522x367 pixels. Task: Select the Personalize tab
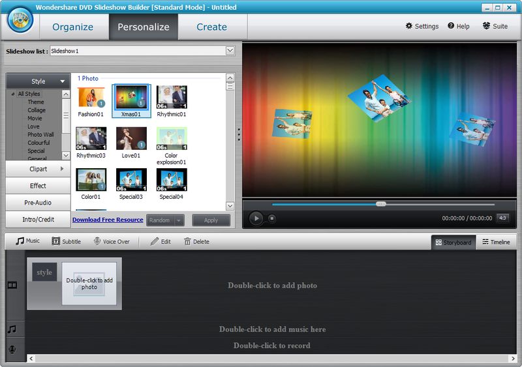click(x=144, y=27)
